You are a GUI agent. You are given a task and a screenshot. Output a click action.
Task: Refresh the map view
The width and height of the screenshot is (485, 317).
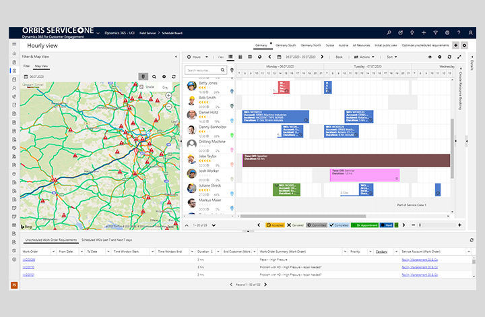click(174, 76)
